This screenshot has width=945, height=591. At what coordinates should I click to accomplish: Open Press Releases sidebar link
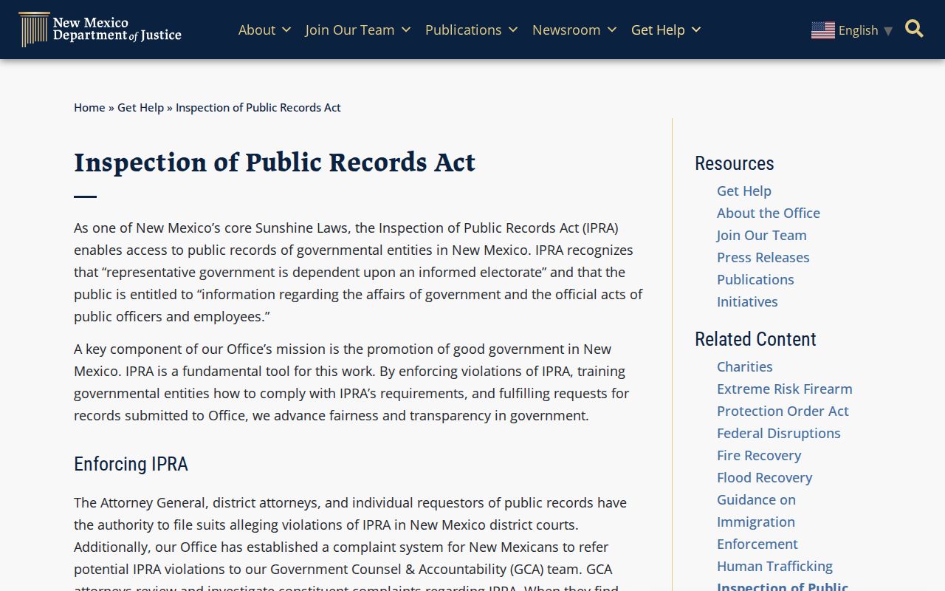click(x=763, y=257)
